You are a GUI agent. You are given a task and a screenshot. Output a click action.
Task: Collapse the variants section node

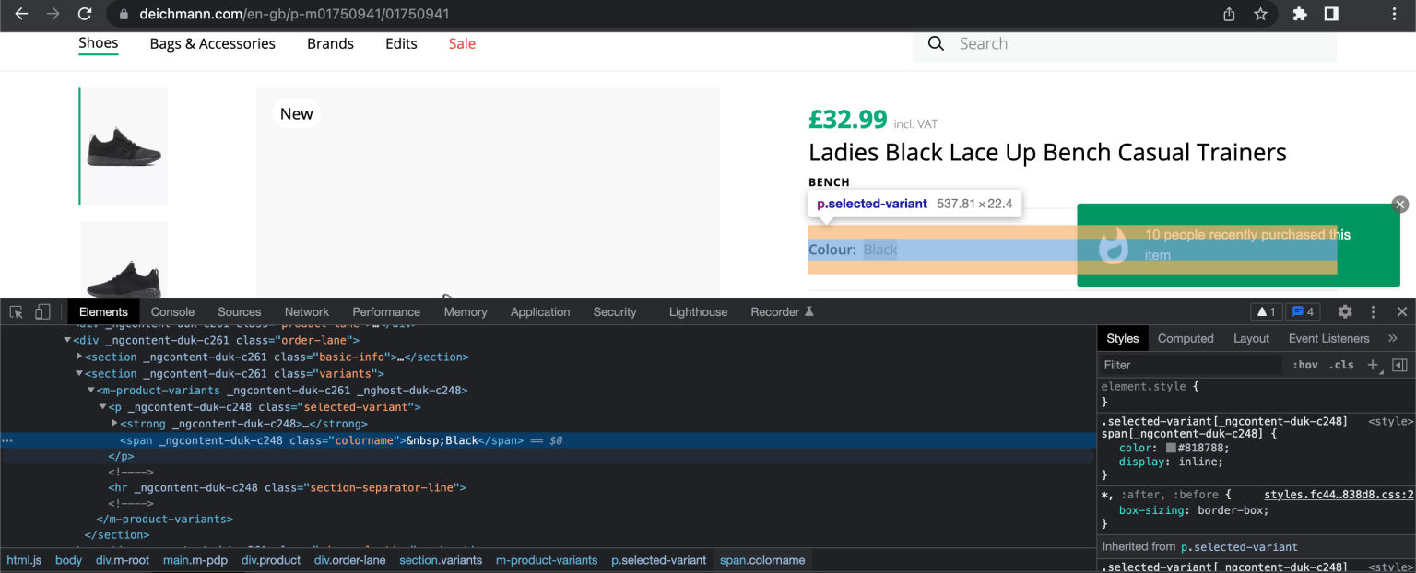pos(79,374)
